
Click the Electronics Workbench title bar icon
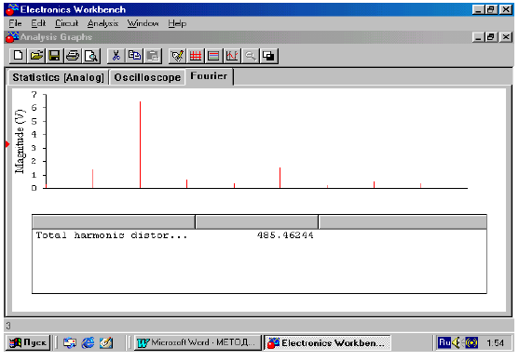pos(12,9)
